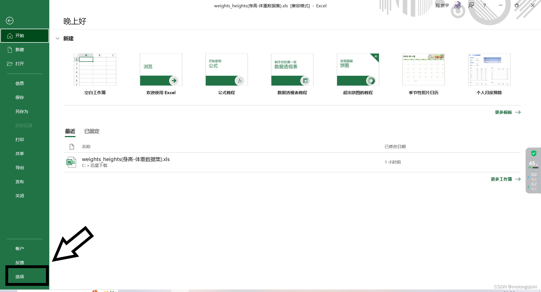Open the 公式教程 template
Viewport: 541px width, 292px height.
[227, 74]
